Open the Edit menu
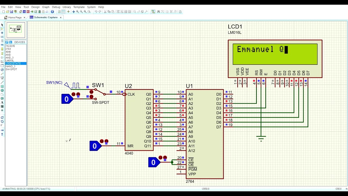Viewport: 348px width, 196px height. pyautogui.click(x=10, y=7)
